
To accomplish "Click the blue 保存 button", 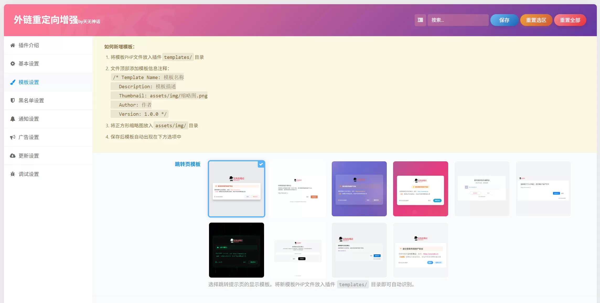I will click(504, 20).
